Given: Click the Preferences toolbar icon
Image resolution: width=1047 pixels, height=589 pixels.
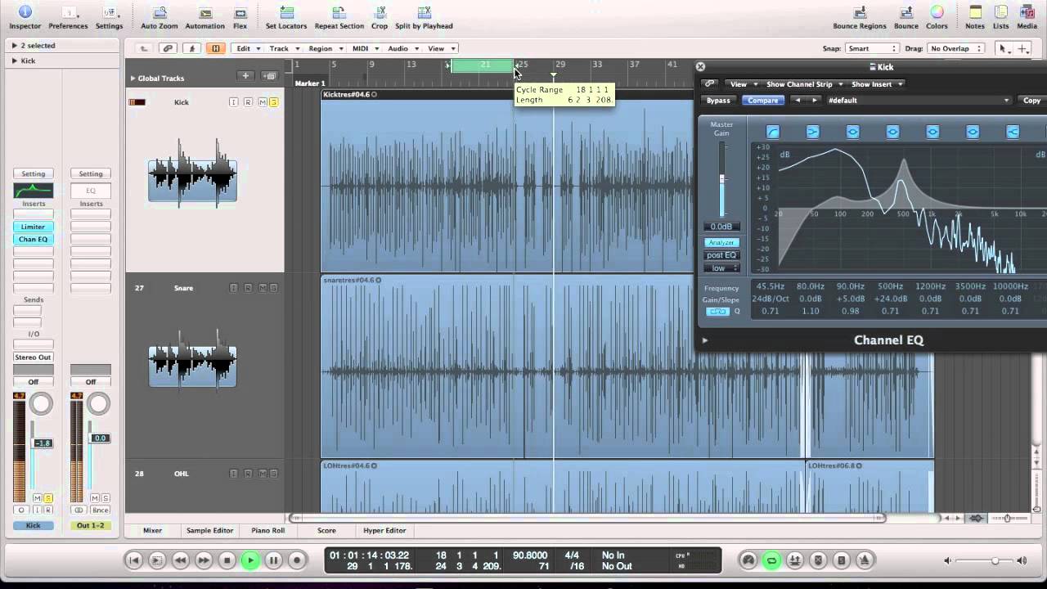Looking at the screenshot, I should pyautogui.click(x=68, y=13).
